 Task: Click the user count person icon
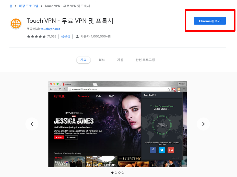click(x=77, y=36)
